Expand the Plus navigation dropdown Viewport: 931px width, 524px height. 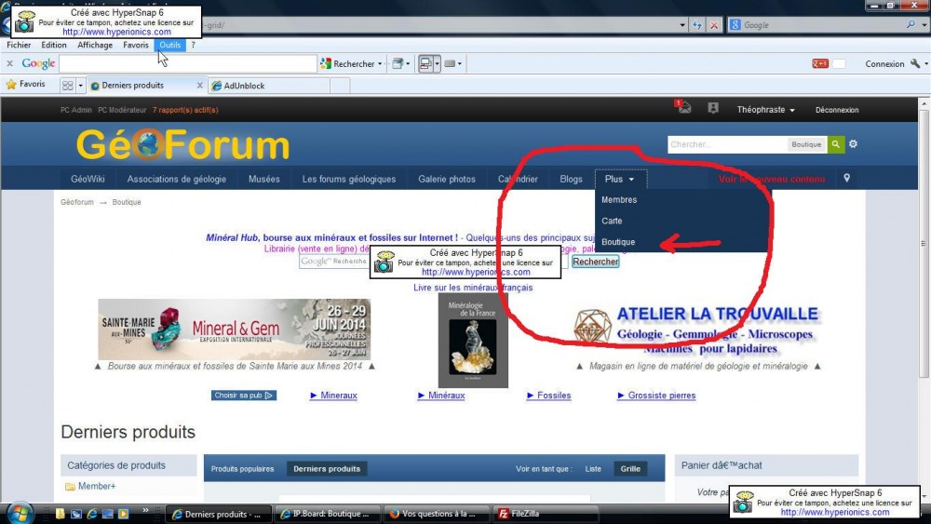pos(619,179)
